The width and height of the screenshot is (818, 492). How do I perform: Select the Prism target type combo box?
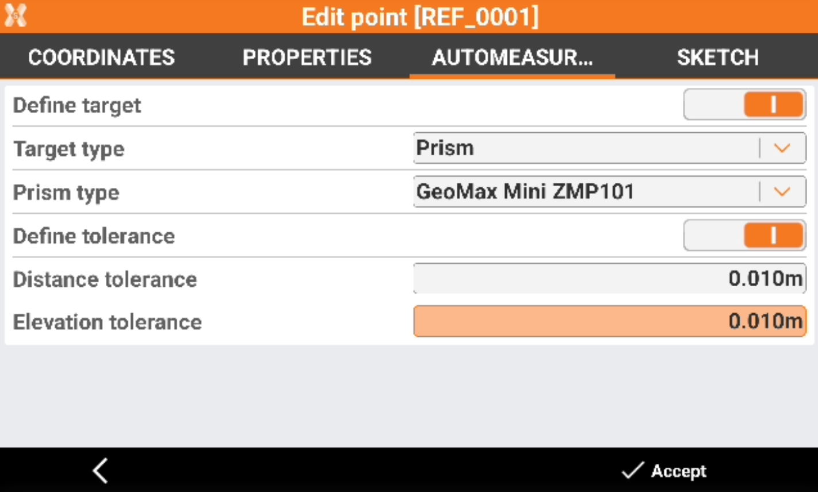586,148
